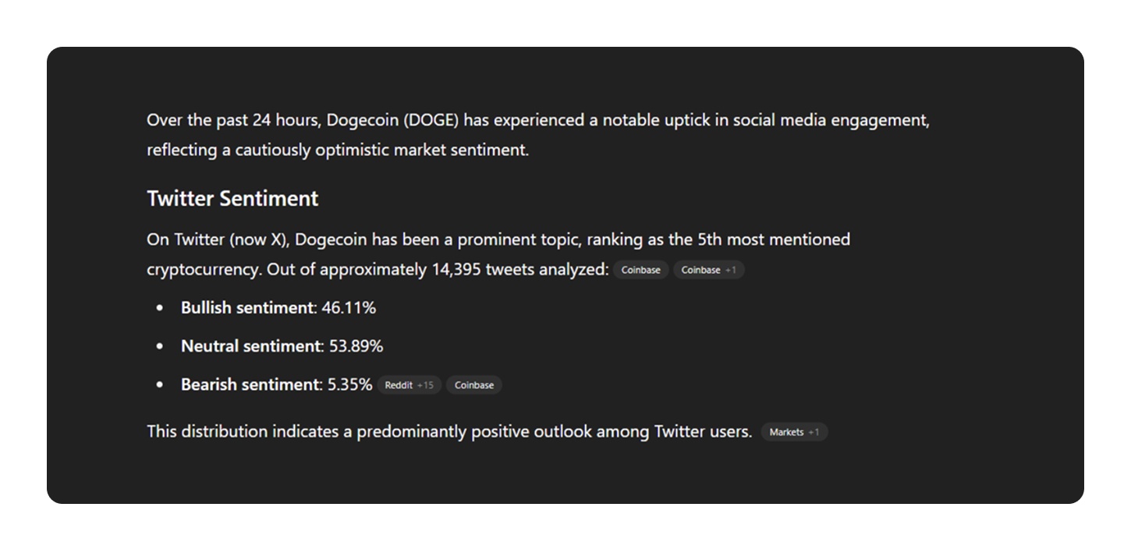Click the bullet dot before Bullish sentiment
The width and height of the screenshot is (1131, 546).
pos(160,309)
